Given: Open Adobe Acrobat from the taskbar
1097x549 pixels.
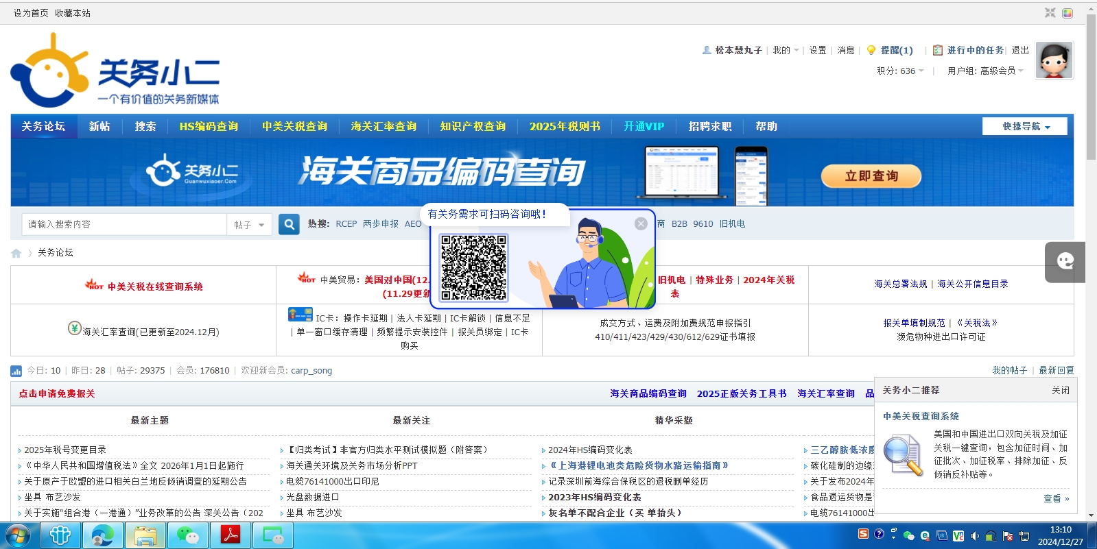Looking at the screenshot, I should 231,535.
